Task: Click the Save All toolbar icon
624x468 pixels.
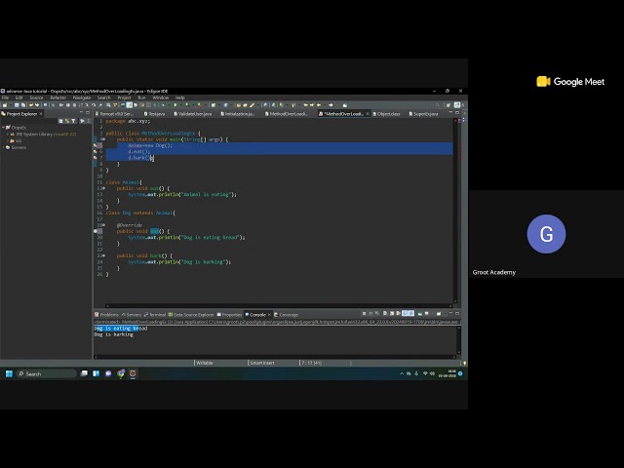Action: click(23, 105)
